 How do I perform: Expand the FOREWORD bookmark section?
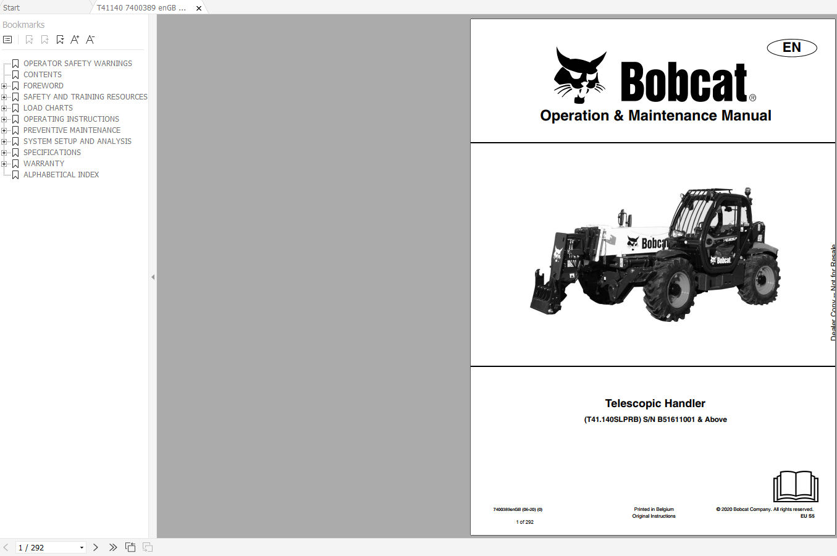[x=6, y=85]
